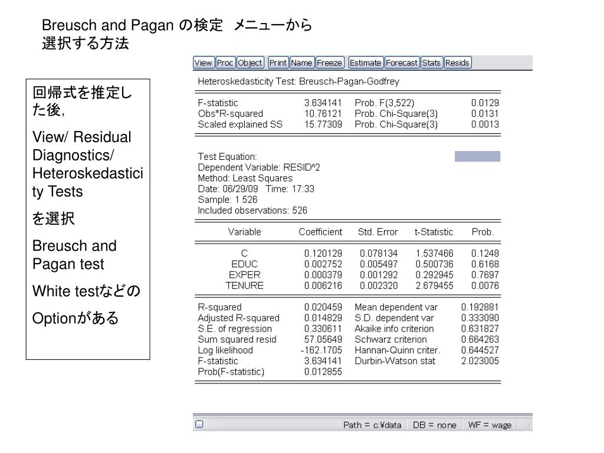Select TENURE Prob. value 0.0076

click(485, 286)
